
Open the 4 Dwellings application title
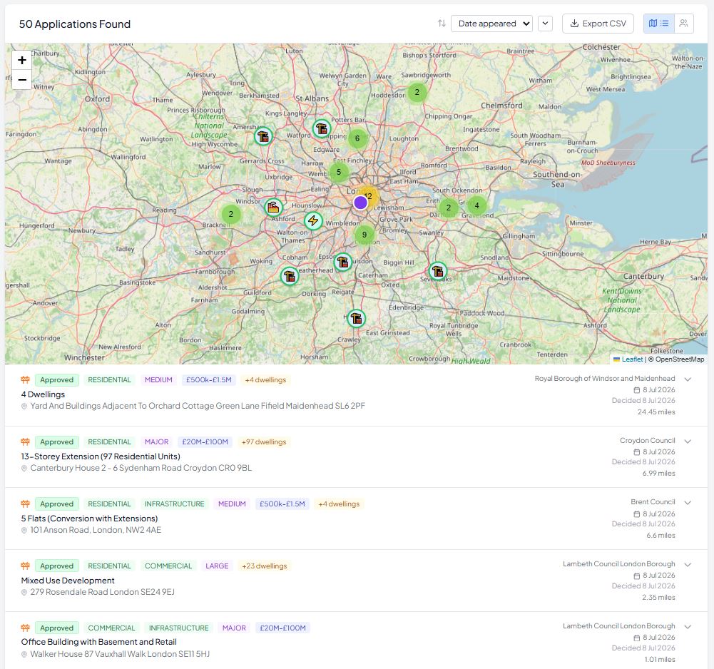43,394
